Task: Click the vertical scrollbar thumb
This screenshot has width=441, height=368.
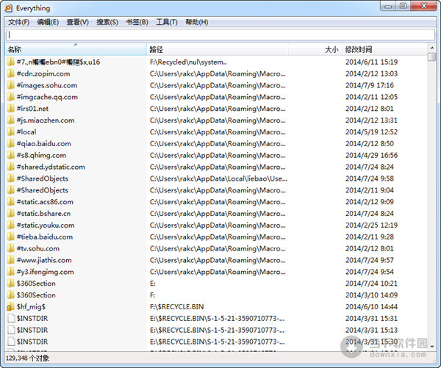Action: [x=431, y=57]
